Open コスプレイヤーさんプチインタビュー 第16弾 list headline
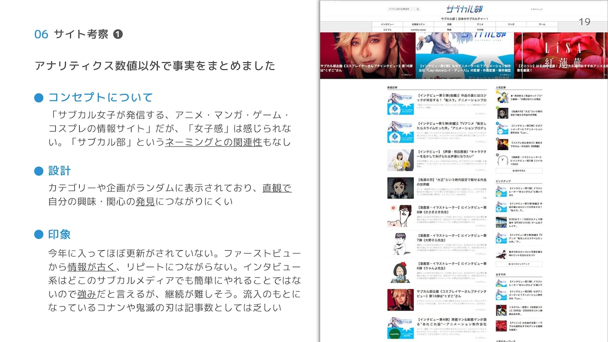608x342 pixels. [452, 293]
